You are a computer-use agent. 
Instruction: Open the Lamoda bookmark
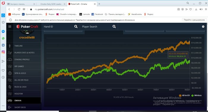[84, 14]
